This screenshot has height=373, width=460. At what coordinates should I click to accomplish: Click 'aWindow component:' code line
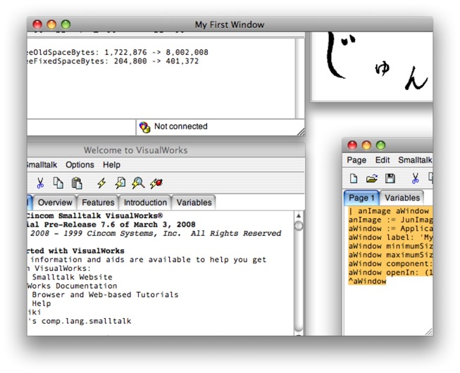[x=390, y=263]
